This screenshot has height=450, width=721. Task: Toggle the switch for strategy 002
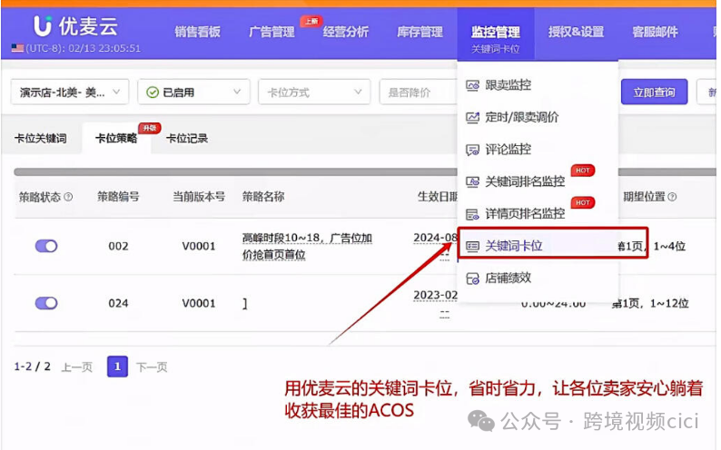[46, 246]
